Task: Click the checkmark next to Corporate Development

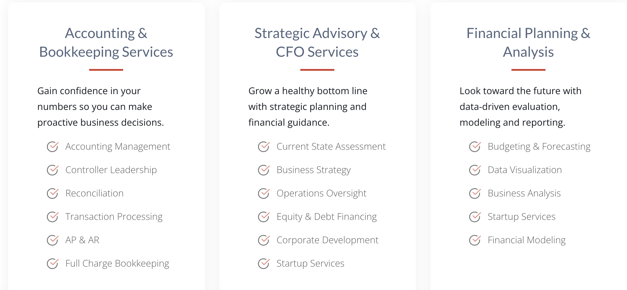Action: [x=264, y=240]
